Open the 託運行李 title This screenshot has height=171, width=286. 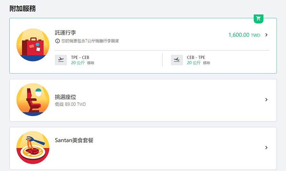[x=65, y=33]
